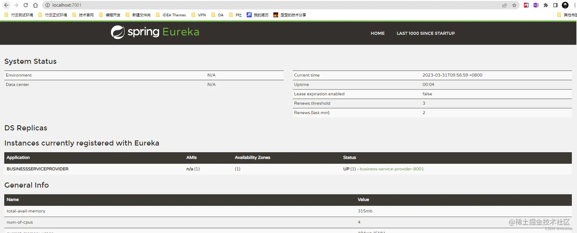Go to the HOME nav item
The height and width of the screenshot is (233, 577).
[377, 33]
